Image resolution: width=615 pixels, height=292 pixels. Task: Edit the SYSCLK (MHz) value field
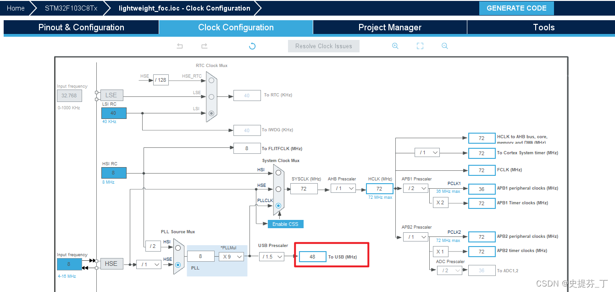(x=304, y=189)
